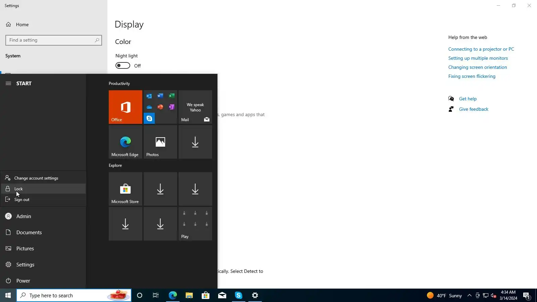Image resolution: width=537 pixels, height=302 pixels.
Task: Open Connecting to a projector or PC link
Action: [481, 49]
